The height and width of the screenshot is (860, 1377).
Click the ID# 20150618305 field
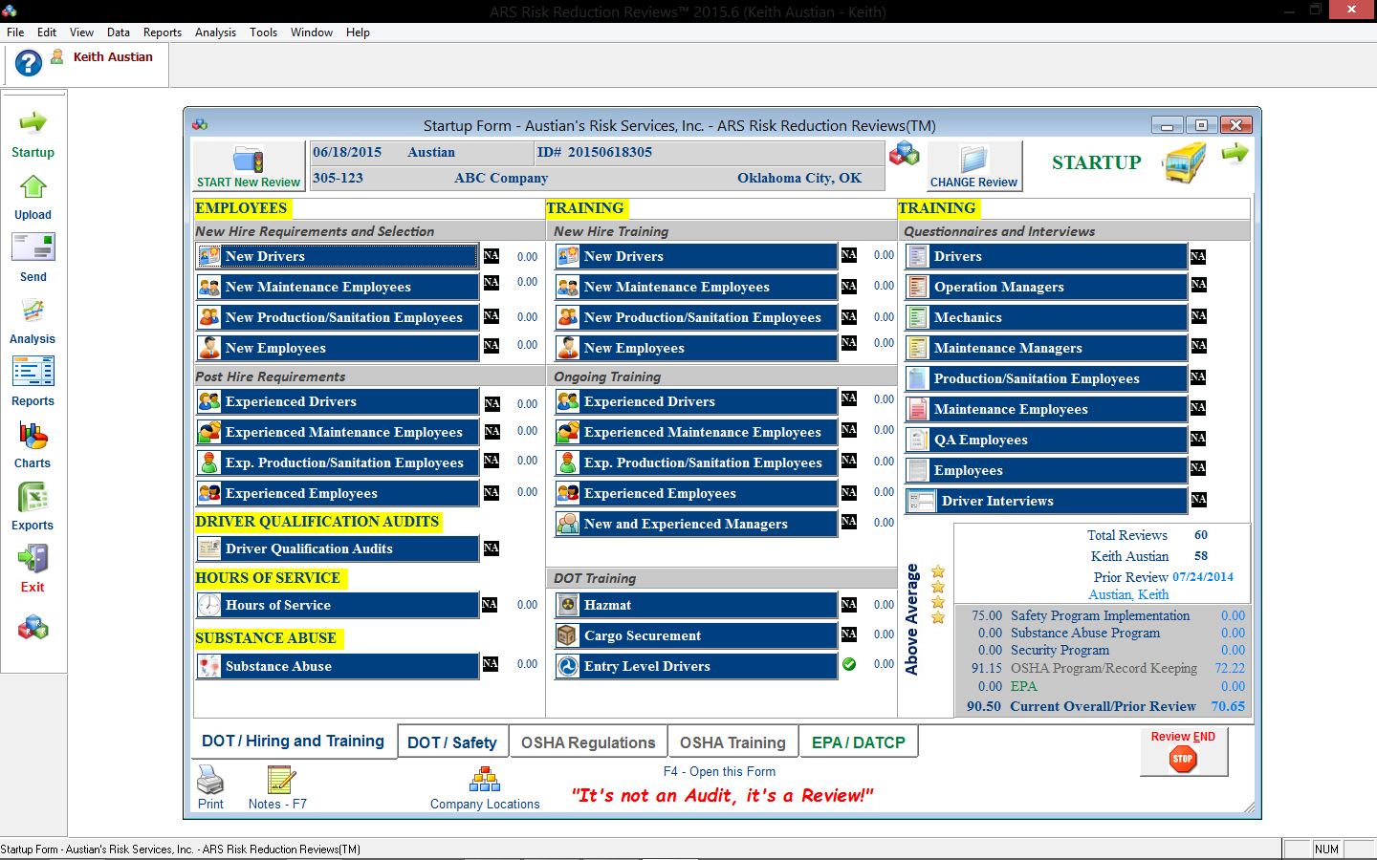point(709,153)
